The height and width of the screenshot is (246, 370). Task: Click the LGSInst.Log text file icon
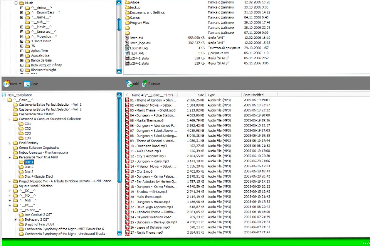(x=127, y=48)
